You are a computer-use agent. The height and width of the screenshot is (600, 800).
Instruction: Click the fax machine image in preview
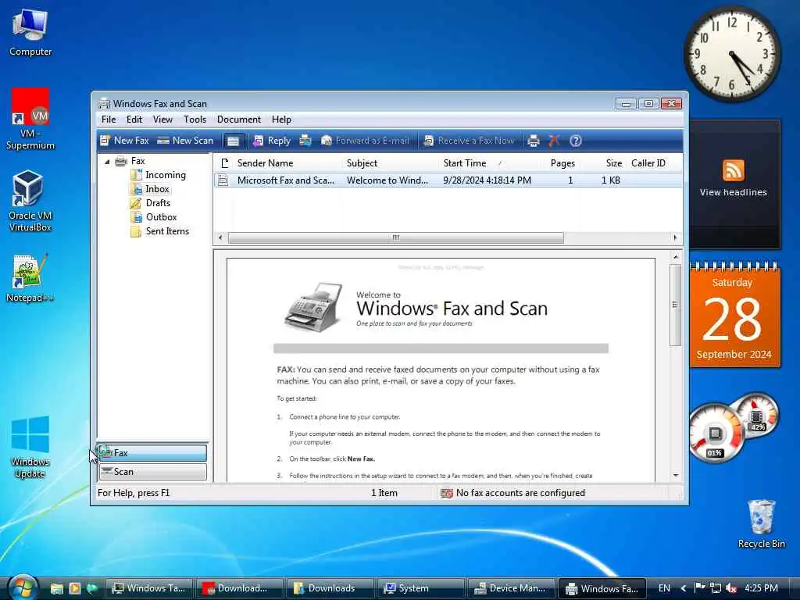tap(314, 308)
